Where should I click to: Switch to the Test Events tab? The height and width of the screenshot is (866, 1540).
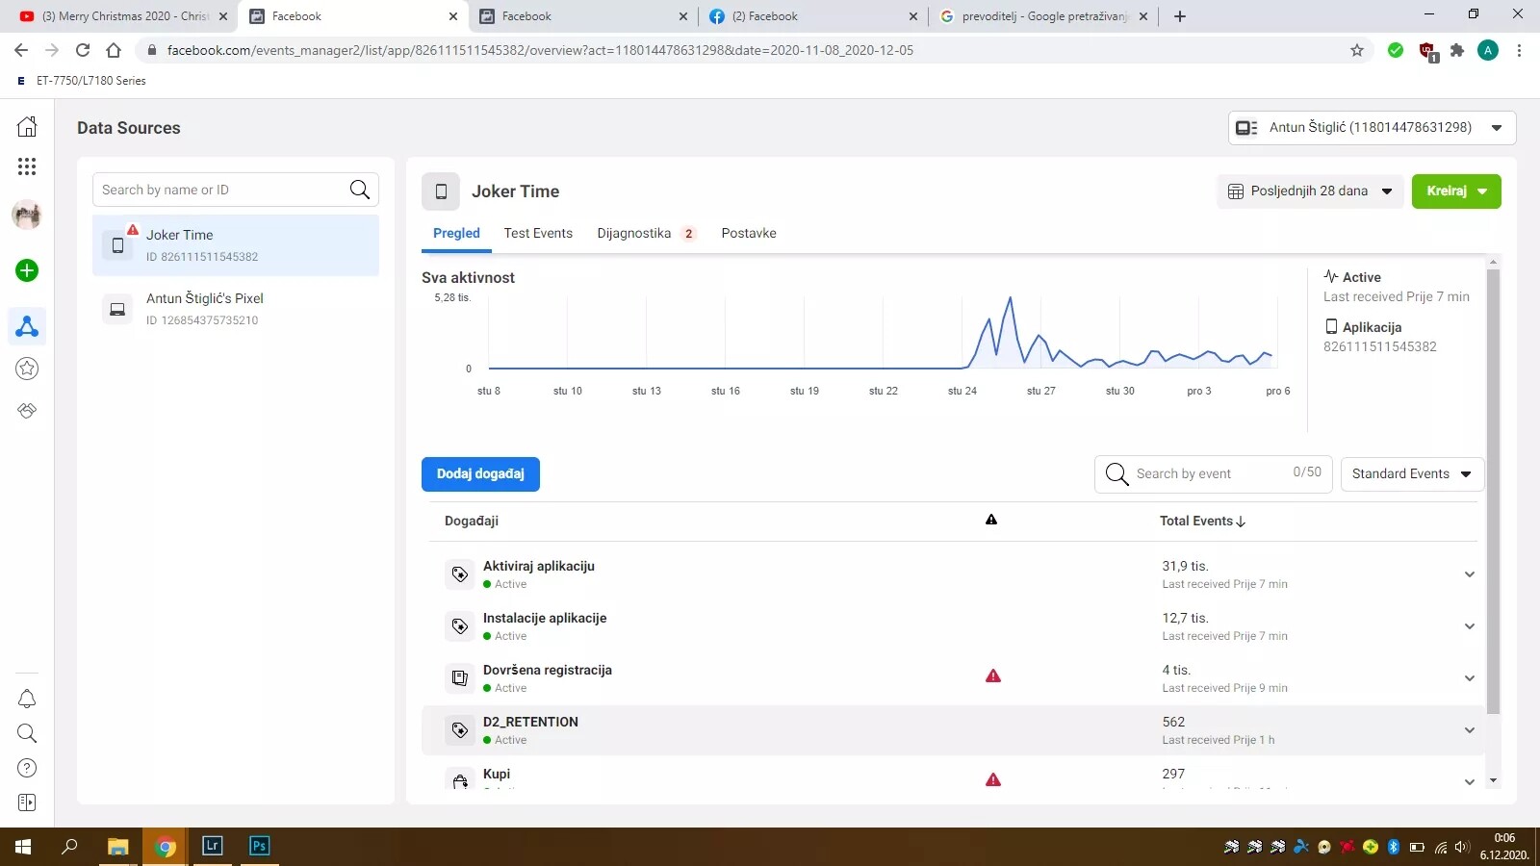pyautogui.click(x=538, y=233)
